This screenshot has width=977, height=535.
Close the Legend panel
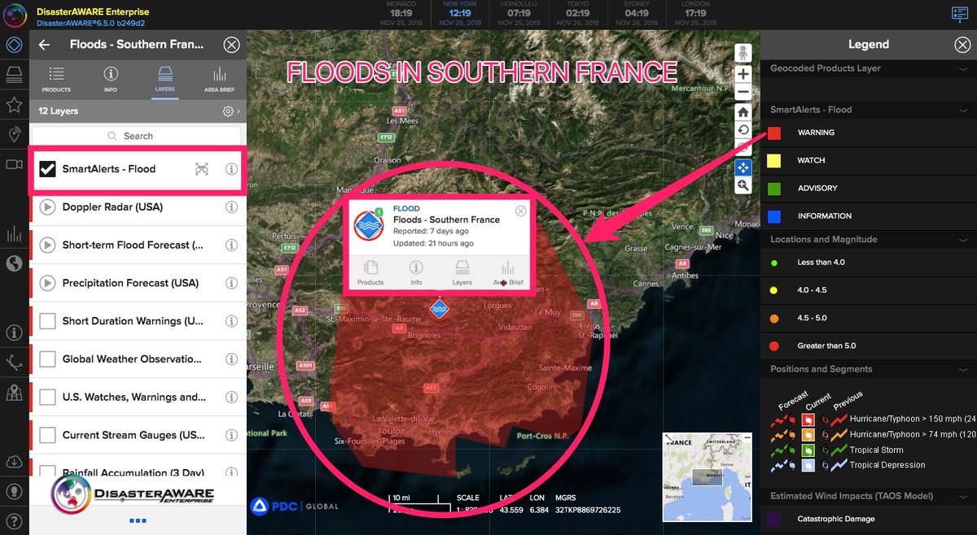(962, 45)
